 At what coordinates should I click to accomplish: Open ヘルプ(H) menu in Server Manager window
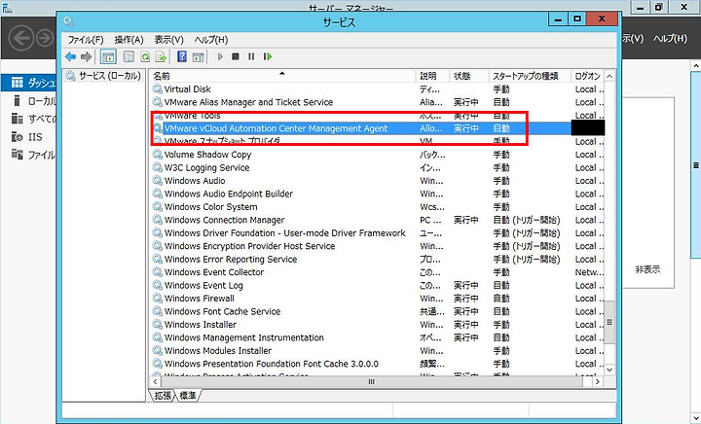(670, 39)
